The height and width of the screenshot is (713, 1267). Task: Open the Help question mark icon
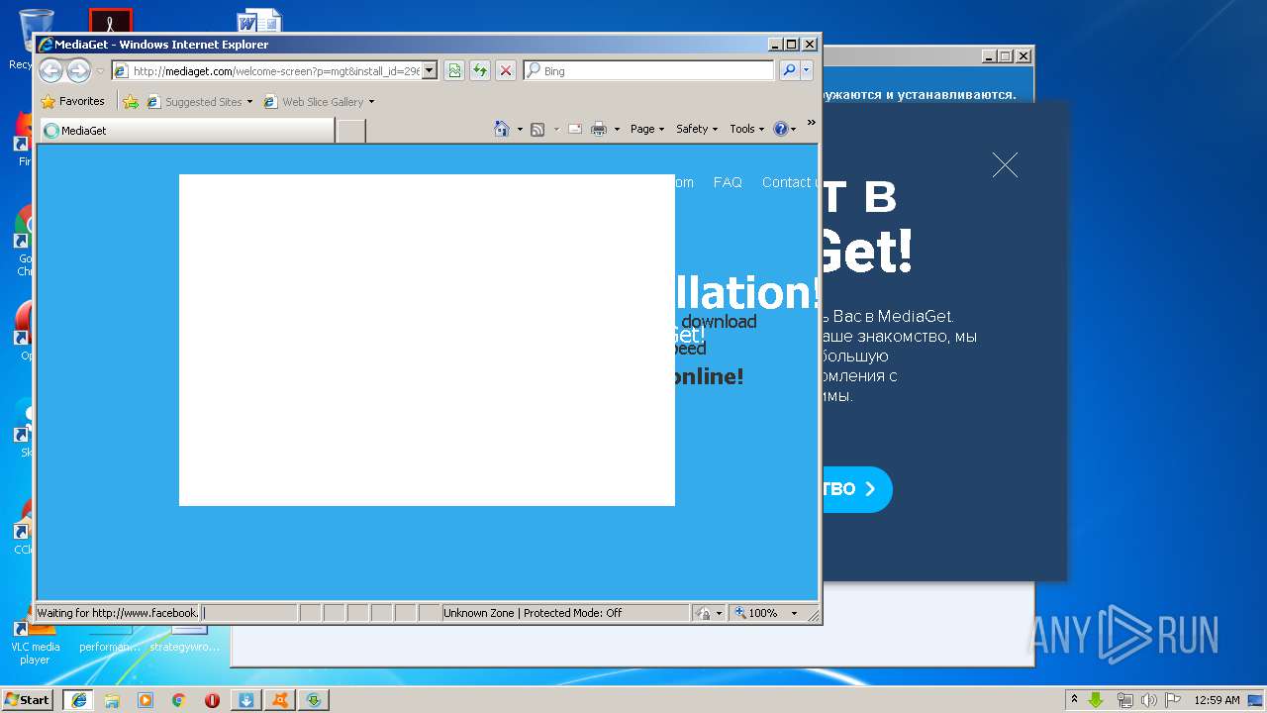tap(780, 129)
